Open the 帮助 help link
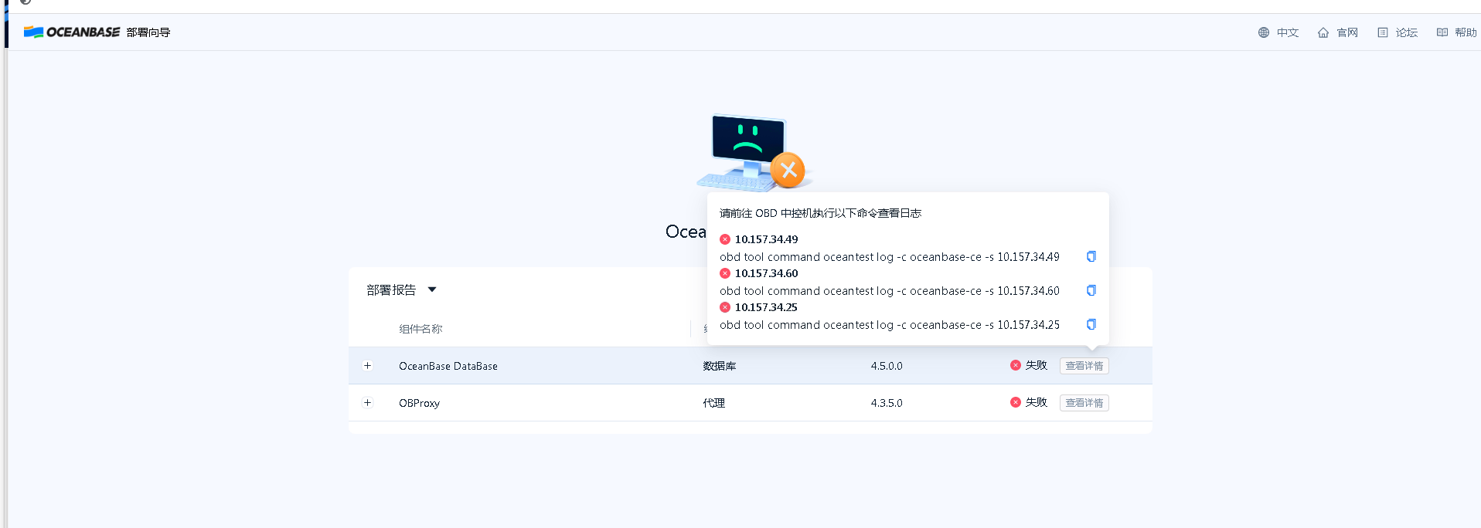The height and width of the screenshot is (528, 1481). (x=1457, y=32)
